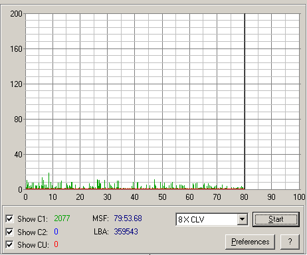Click the 200 label on the vertical axis
The height and width of the screenshot is (255, 307).
(16, 14)
